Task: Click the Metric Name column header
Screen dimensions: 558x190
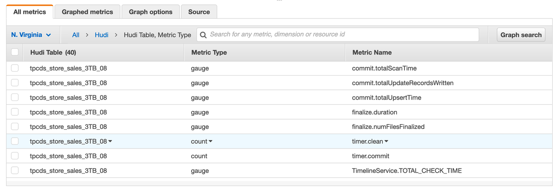Action: click(x=372, y=52)
